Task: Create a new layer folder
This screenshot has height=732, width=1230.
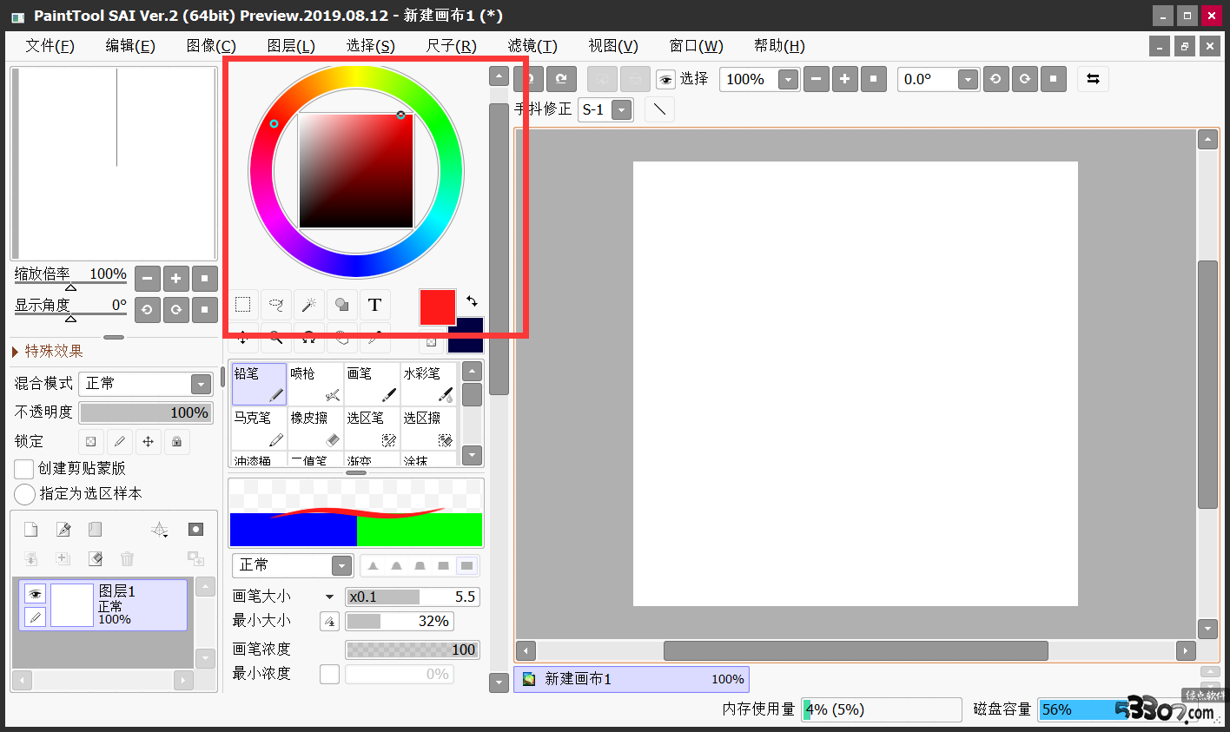Action: 96,530
